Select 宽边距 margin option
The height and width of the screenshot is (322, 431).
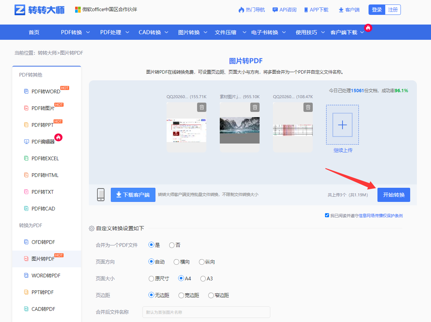tap(181, 295)
